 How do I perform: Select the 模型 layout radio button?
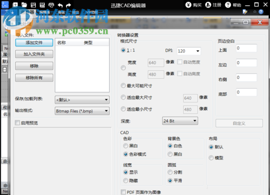tap(211, 158)
